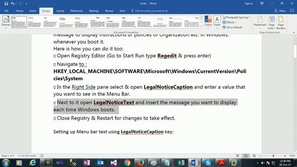Click the Tell me what you want to do box

point(149,11)
